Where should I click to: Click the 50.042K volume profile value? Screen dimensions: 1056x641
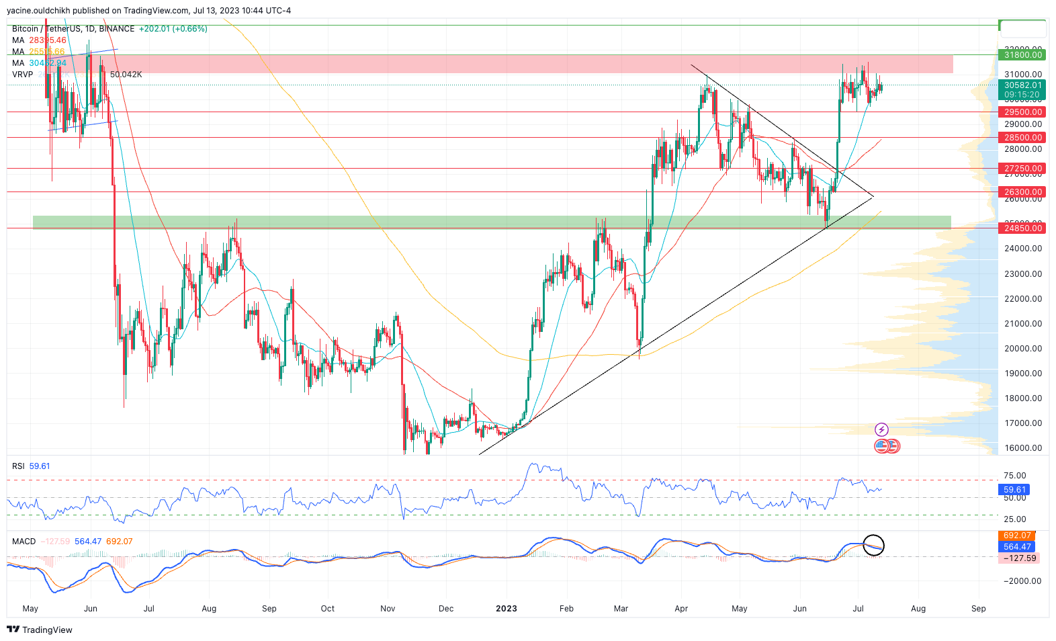(x=126, y=75)
